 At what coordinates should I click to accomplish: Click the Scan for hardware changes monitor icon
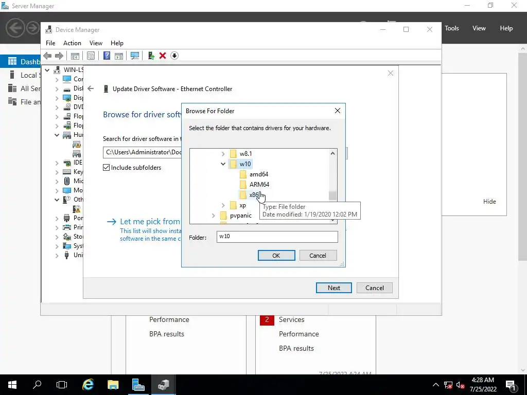tap(135, 56)
